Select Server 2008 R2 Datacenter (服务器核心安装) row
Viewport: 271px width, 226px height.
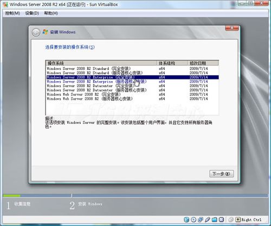pos(132,90)
